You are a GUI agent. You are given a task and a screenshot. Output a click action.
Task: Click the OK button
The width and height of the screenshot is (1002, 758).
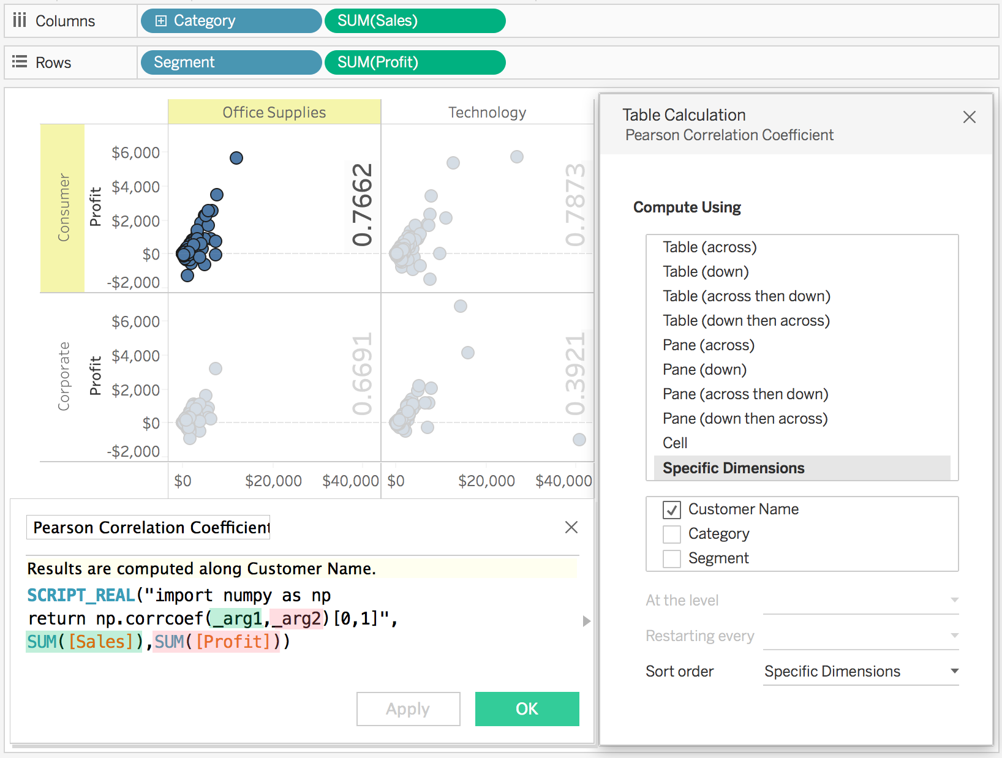pos(527,709)
